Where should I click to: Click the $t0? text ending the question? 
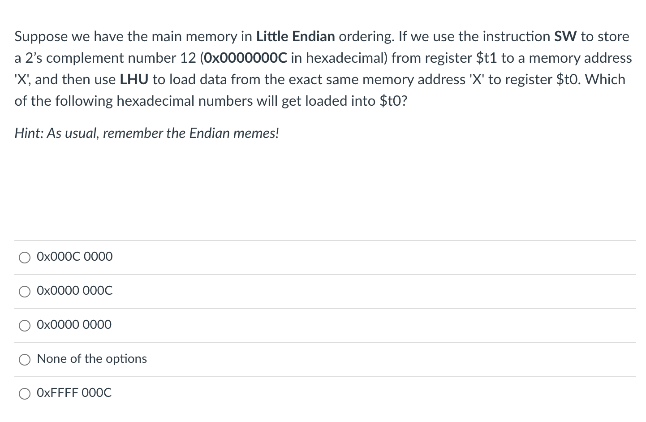pyautogui.click(x=393, y=101)
